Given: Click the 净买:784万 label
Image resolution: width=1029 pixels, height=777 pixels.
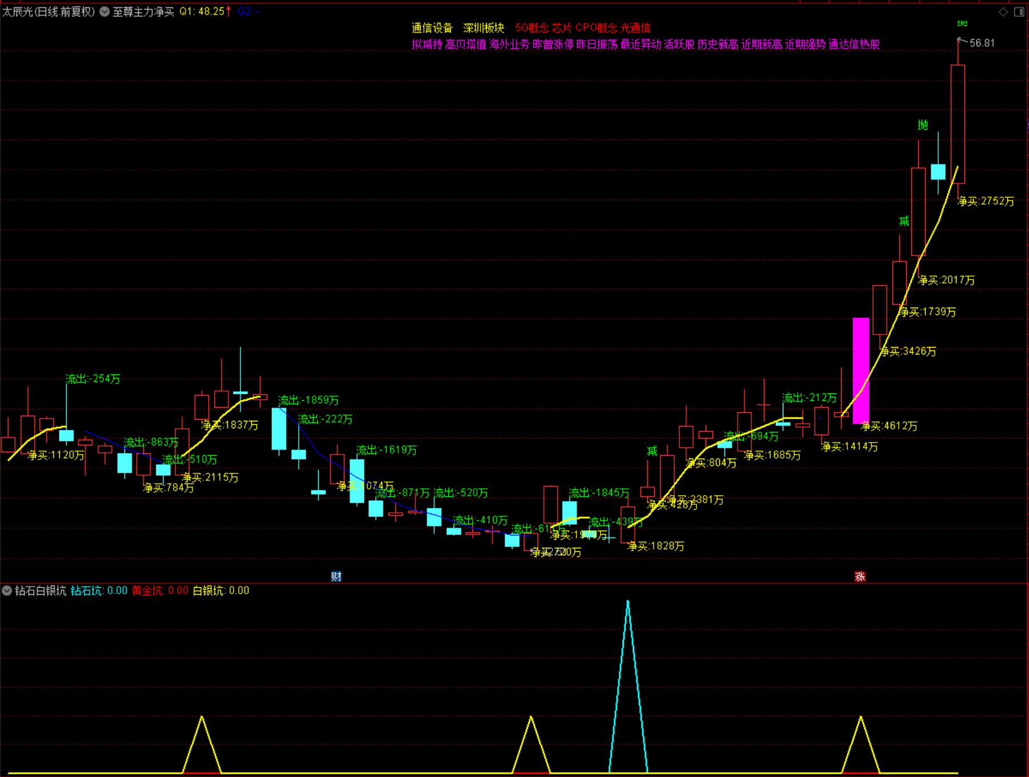Looking at the screenshot, I should tap(169, 488).
